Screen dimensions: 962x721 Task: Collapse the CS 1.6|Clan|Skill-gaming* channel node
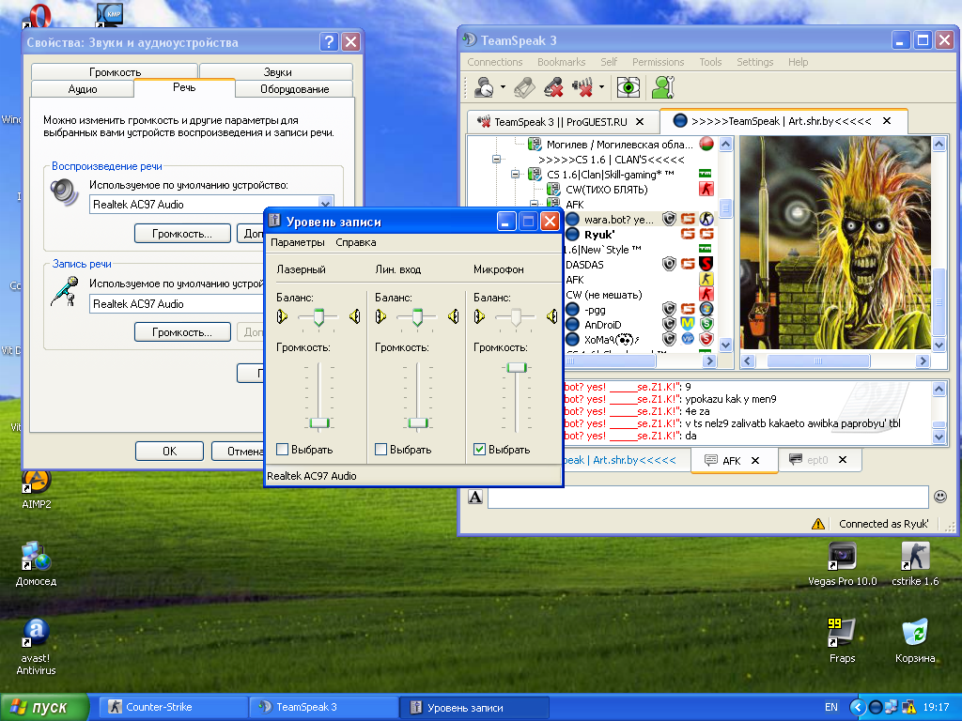(x=516, y=174)
